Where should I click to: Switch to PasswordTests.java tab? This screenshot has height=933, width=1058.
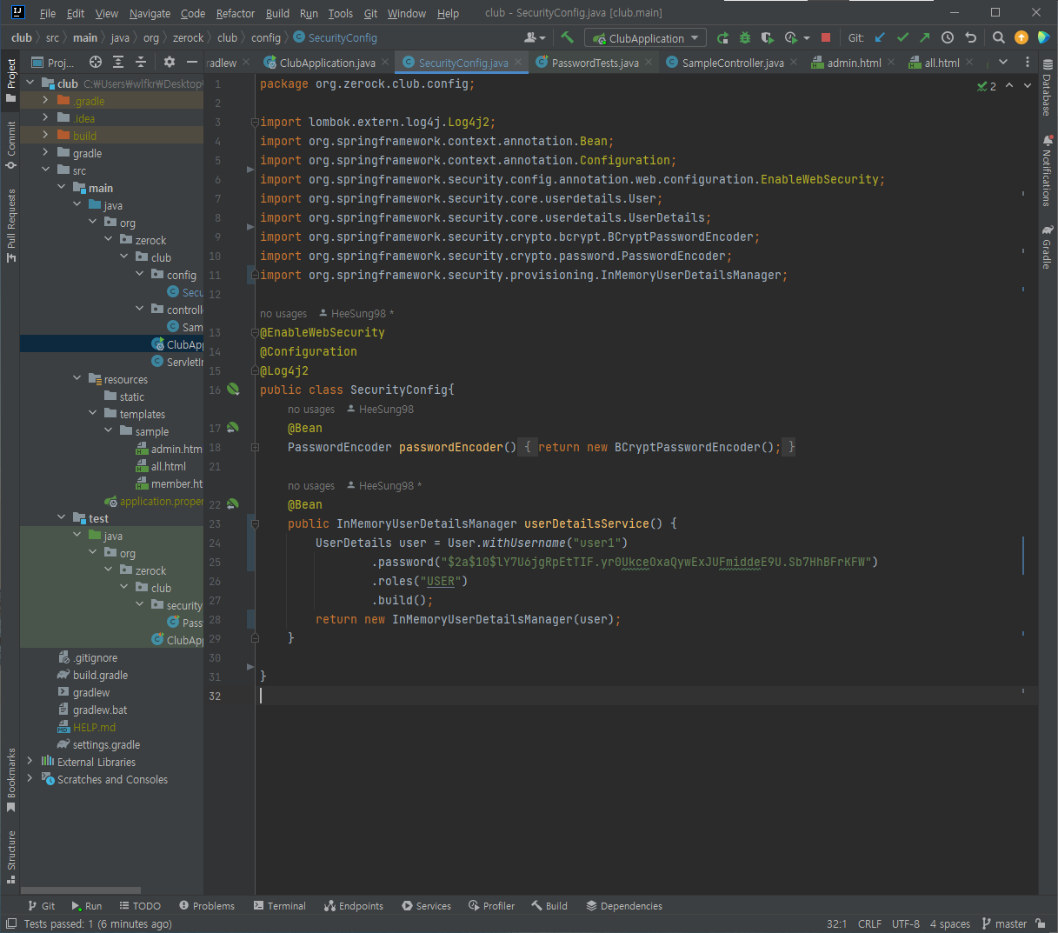tap(595, 63)
